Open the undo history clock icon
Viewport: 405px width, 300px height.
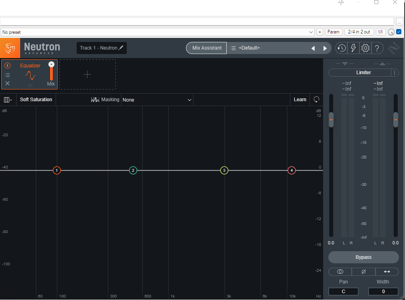341,48
